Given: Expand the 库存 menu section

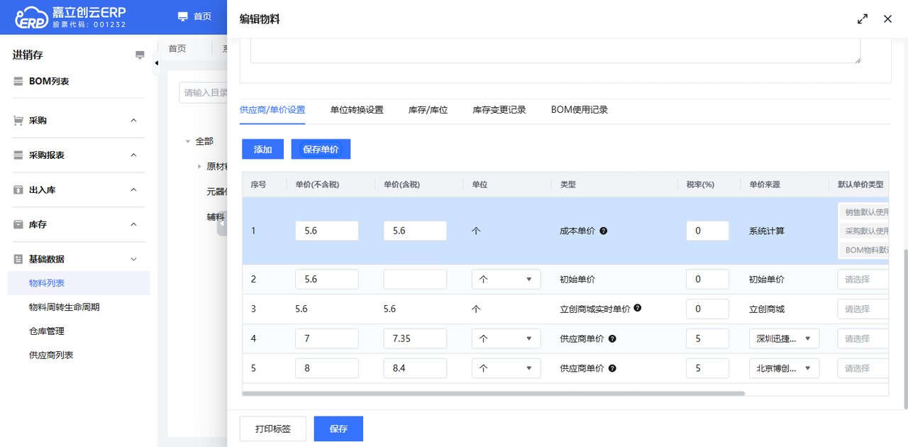Looking at the screenshot, I should pyautogui.click(x=133, y=225).
